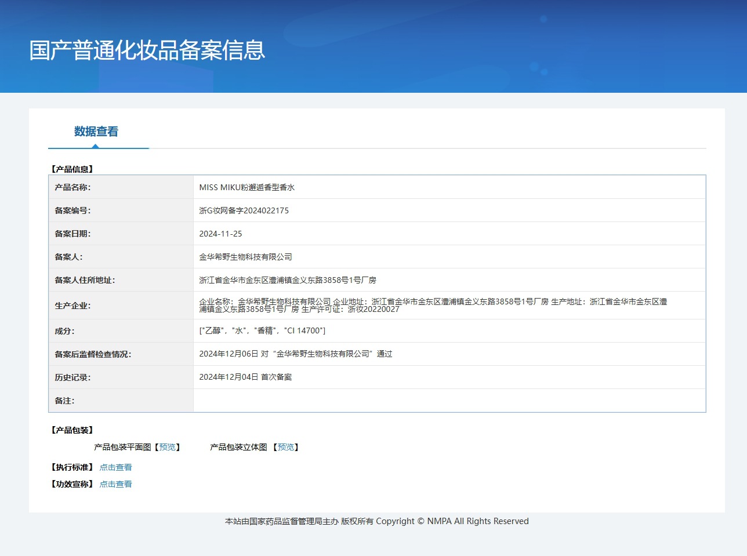Viewport: 747px width, 556px height.
Task: Select filer name 金华希野生物科技有限公司
Action: (246, 257)
